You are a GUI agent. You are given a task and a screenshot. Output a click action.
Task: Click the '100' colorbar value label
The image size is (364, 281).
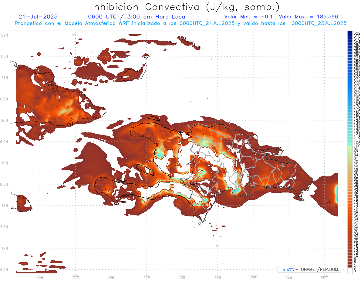click(x=357, y=146)
